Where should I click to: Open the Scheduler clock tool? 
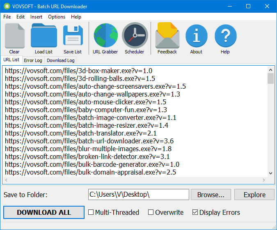[x=135, y=35]
